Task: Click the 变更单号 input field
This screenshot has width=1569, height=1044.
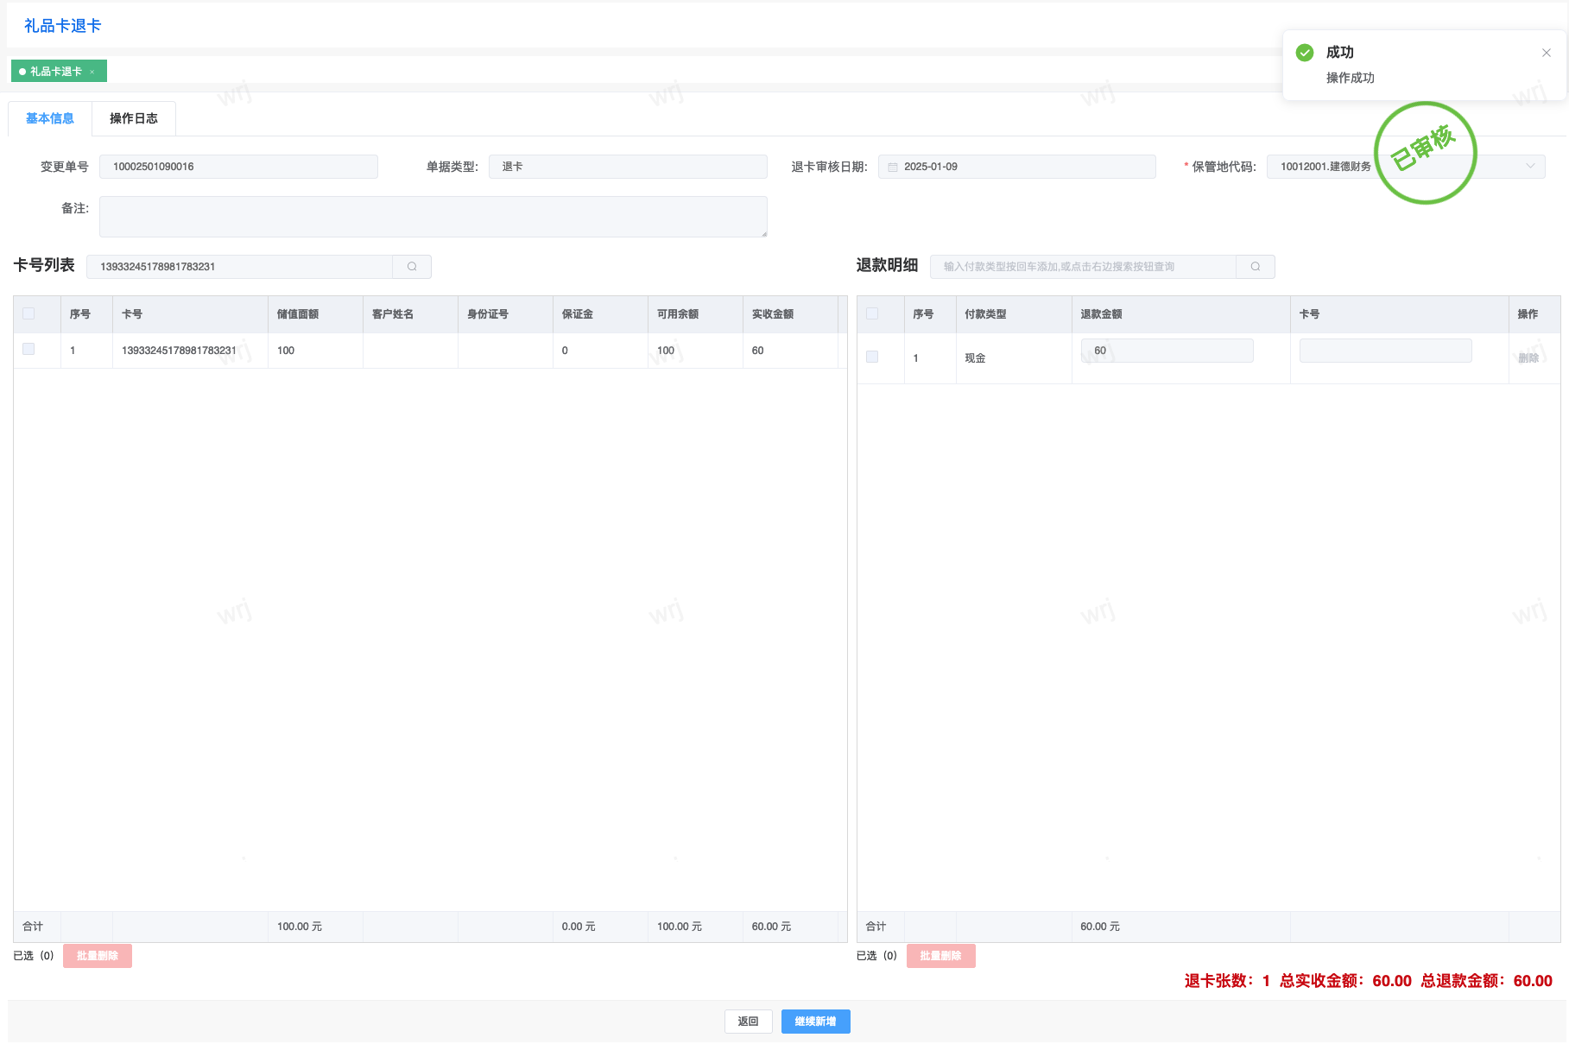Action: (x=238, y=167)
